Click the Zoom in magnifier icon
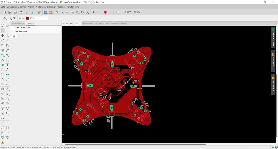 pyautogui.click(x=62, y=12)
